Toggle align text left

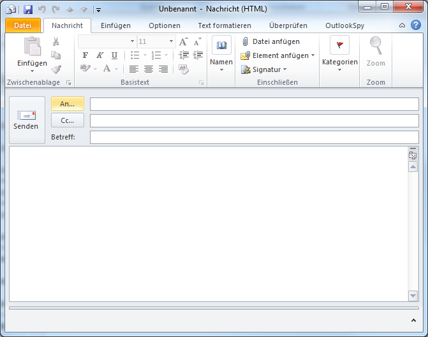coord(134,69)
